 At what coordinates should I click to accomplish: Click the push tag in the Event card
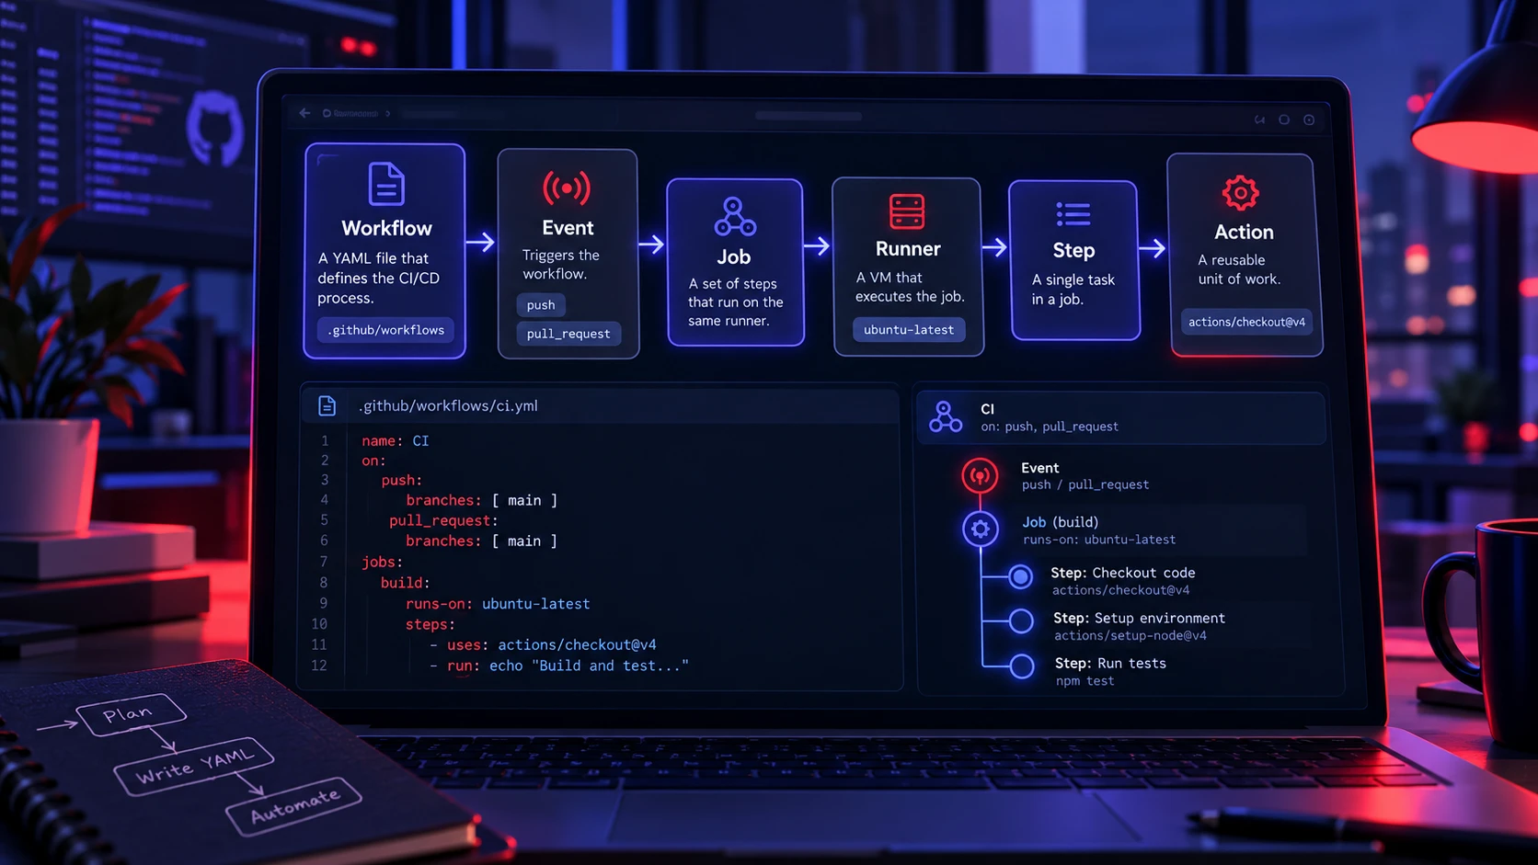tap(541, 304)
